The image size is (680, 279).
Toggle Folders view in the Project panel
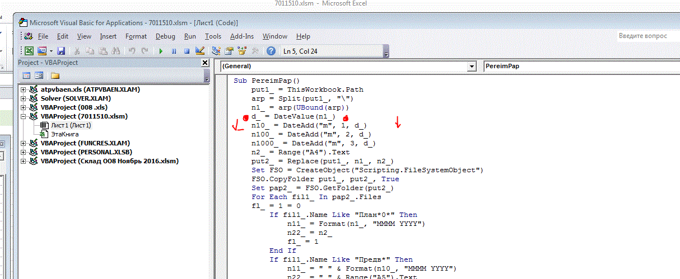click(x=55, y=75)
